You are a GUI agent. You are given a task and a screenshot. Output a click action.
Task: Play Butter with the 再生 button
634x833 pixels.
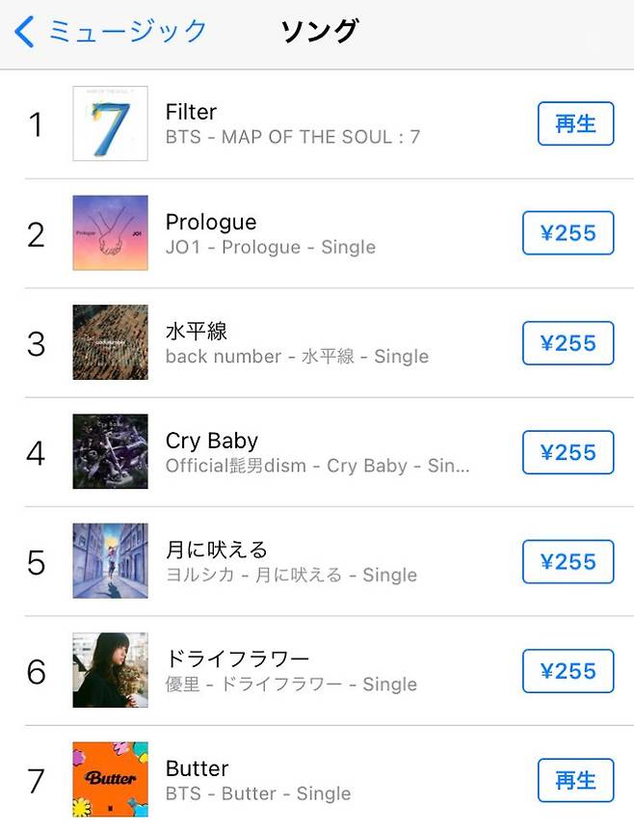tap(575, 780)
